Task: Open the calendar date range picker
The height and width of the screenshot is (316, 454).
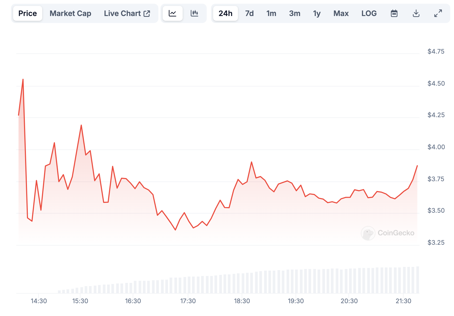Action: point(394,13)
